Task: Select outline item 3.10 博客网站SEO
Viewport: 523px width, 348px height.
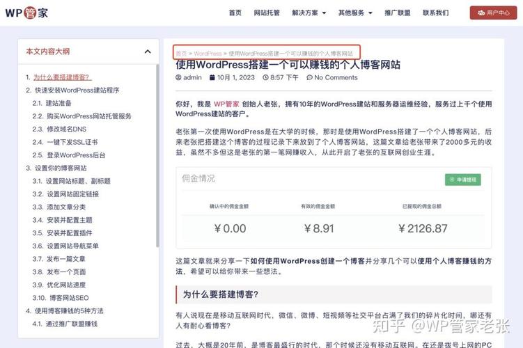Action: [x=69, y=298]
